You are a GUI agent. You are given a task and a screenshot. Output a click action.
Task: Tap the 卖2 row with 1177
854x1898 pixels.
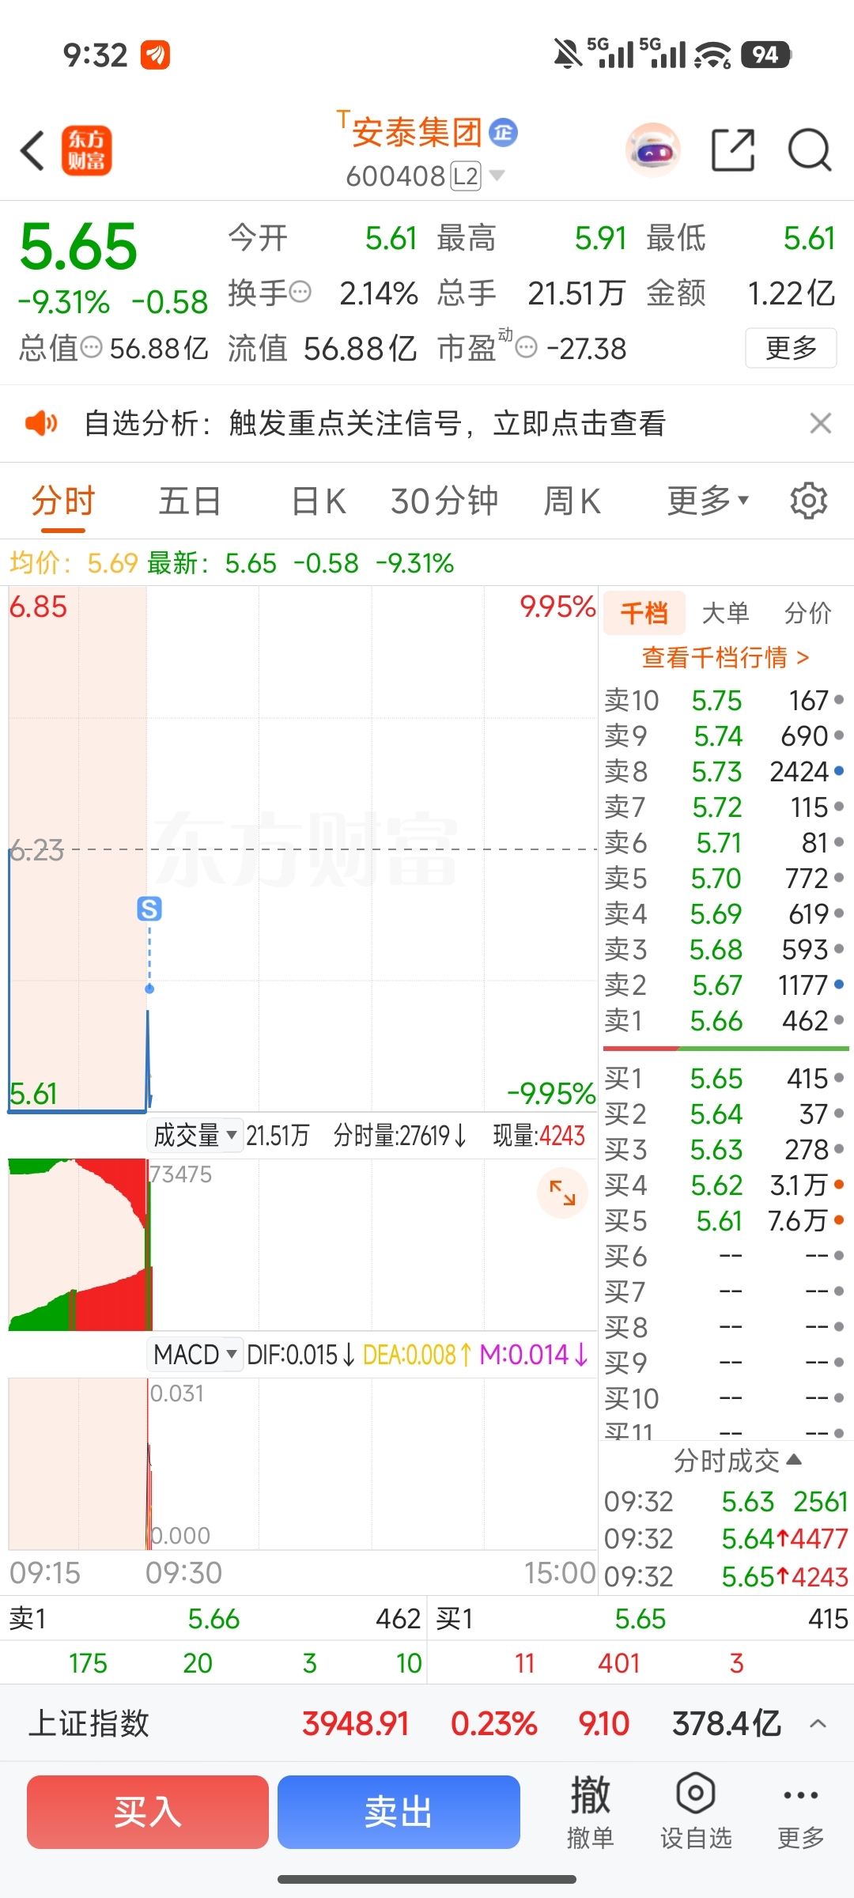(x=725, y=985)
